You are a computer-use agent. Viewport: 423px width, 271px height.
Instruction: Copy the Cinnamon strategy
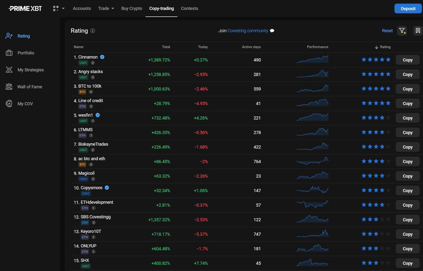pyautogui.click(x=407, y=60)
